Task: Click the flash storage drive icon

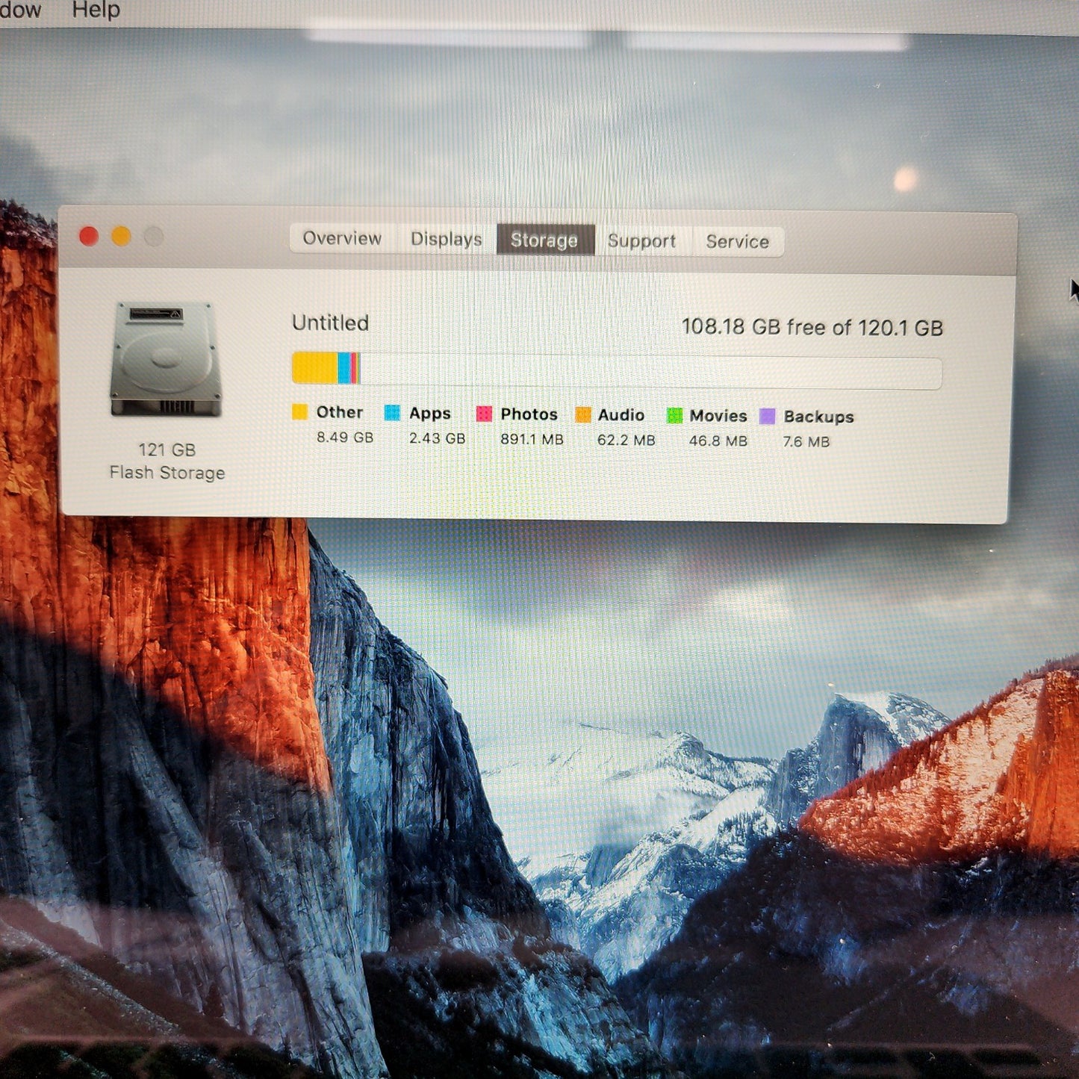Action: coord(166,359)
